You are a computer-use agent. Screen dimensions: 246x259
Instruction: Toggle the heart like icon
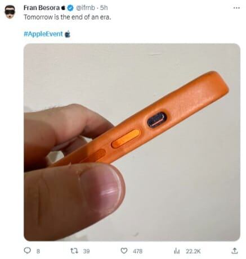point(124,251)
